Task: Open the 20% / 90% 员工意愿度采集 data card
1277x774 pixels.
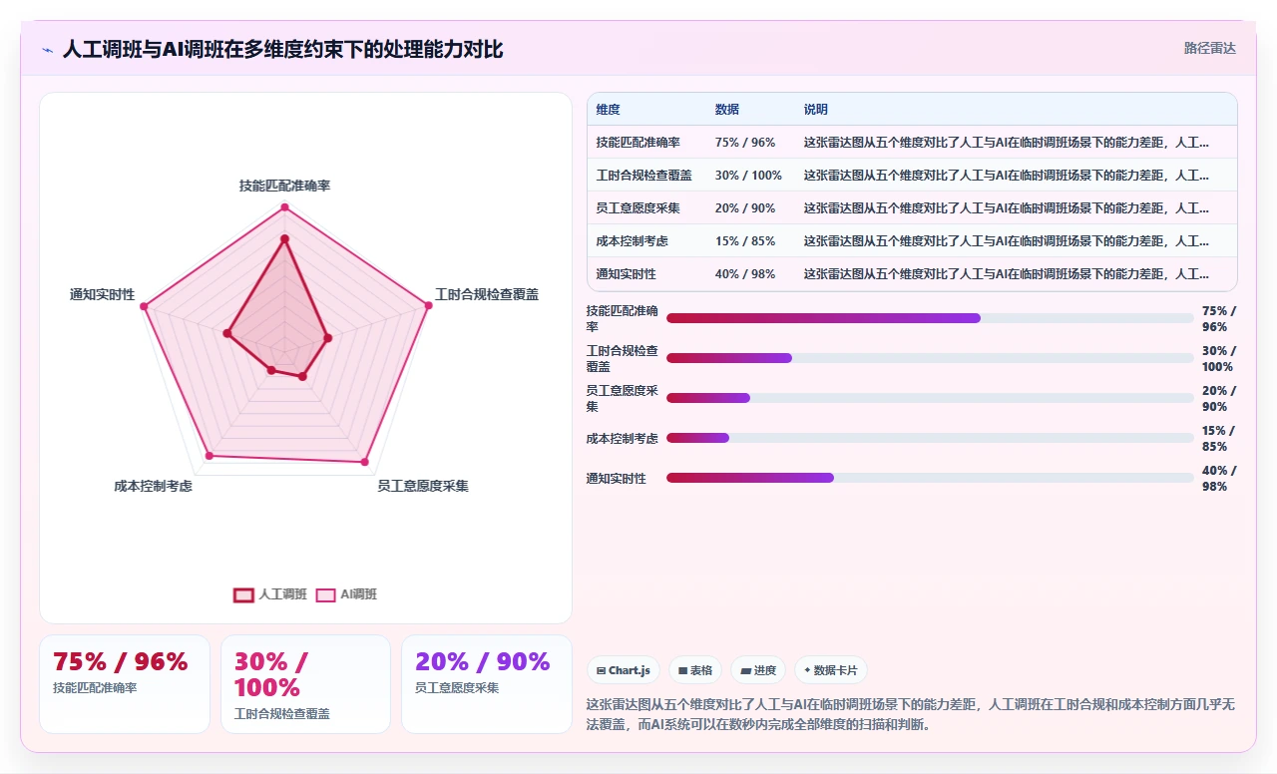Action: pyautogui.click(x=487, y=684)
